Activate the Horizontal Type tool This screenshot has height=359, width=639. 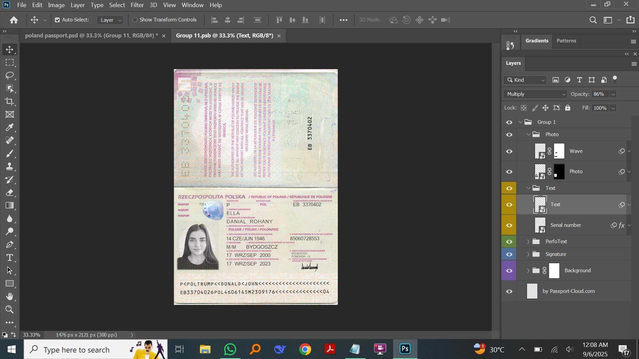pos(10,258)
